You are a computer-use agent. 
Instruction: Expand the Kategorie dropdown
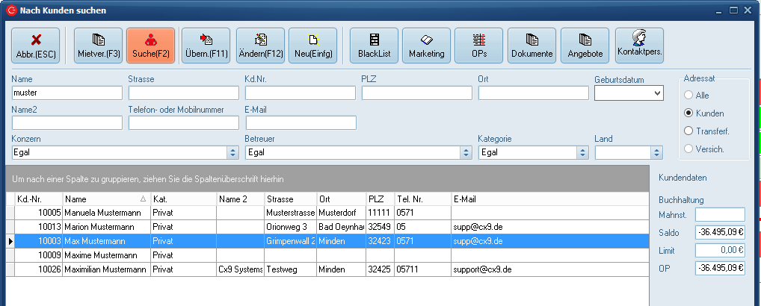582,153
